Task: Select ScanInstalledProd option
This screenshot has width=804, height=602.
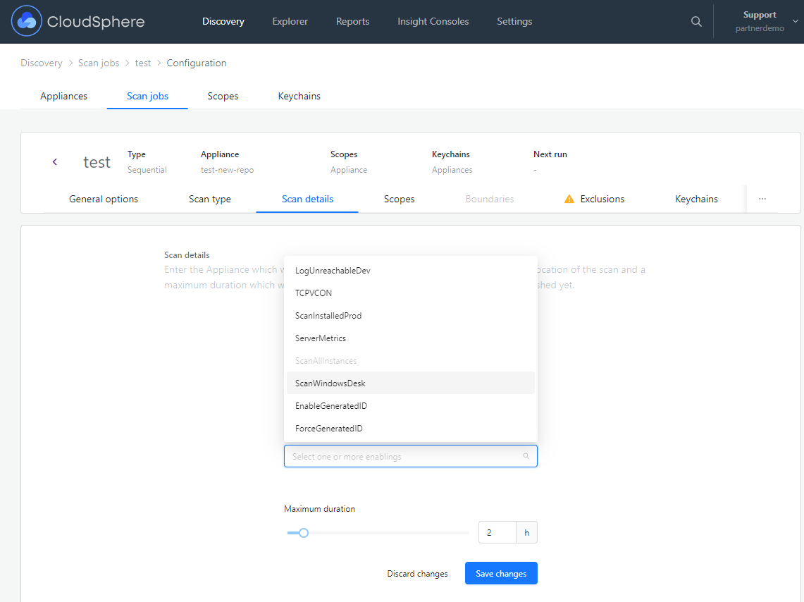Action: click(x=410, y=315)
